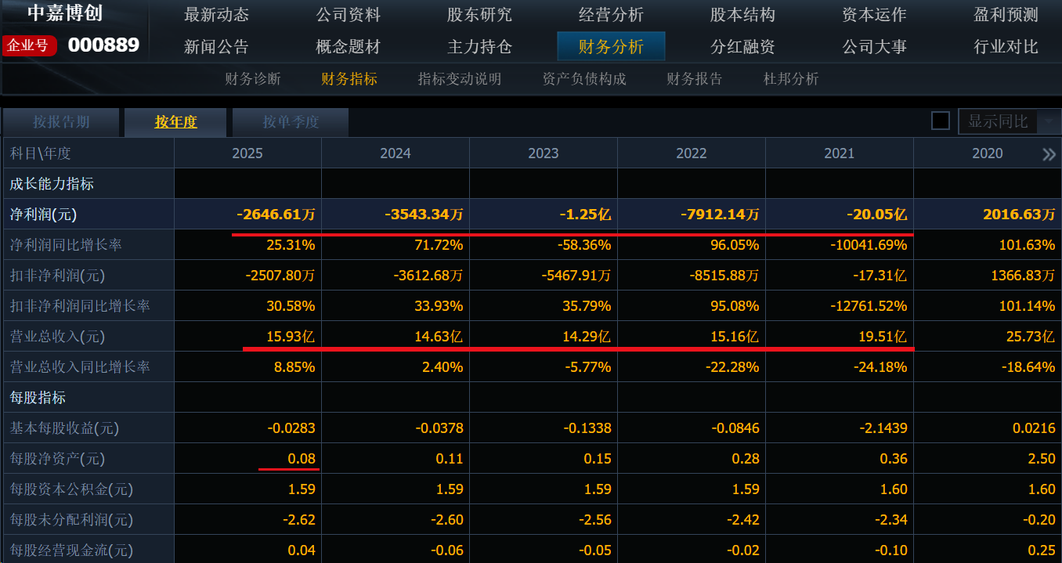Switch to the 按单季度 tab
Image resolution: width=1062 pixels, height=563 pixels.
[291, 122]
